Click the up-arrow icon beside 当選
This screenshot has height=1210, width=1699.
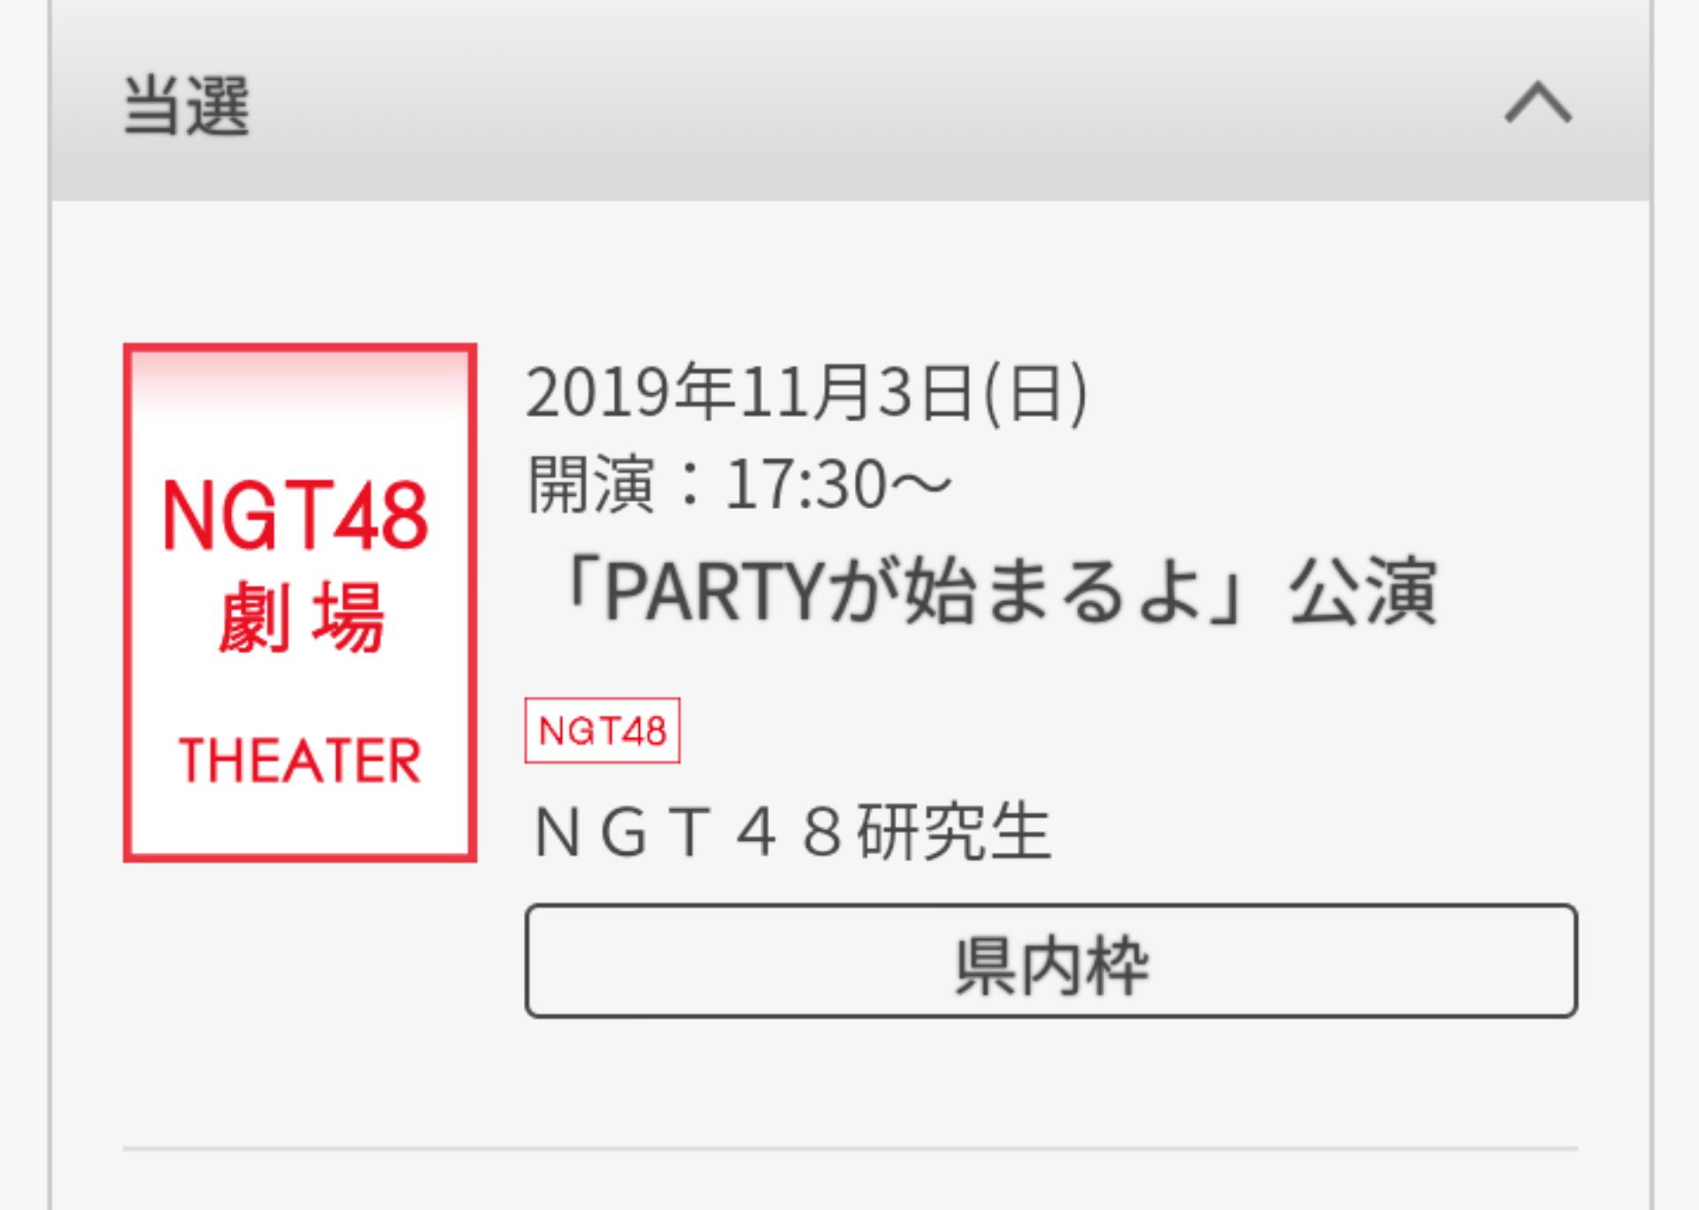click(x=1538, y=104)
